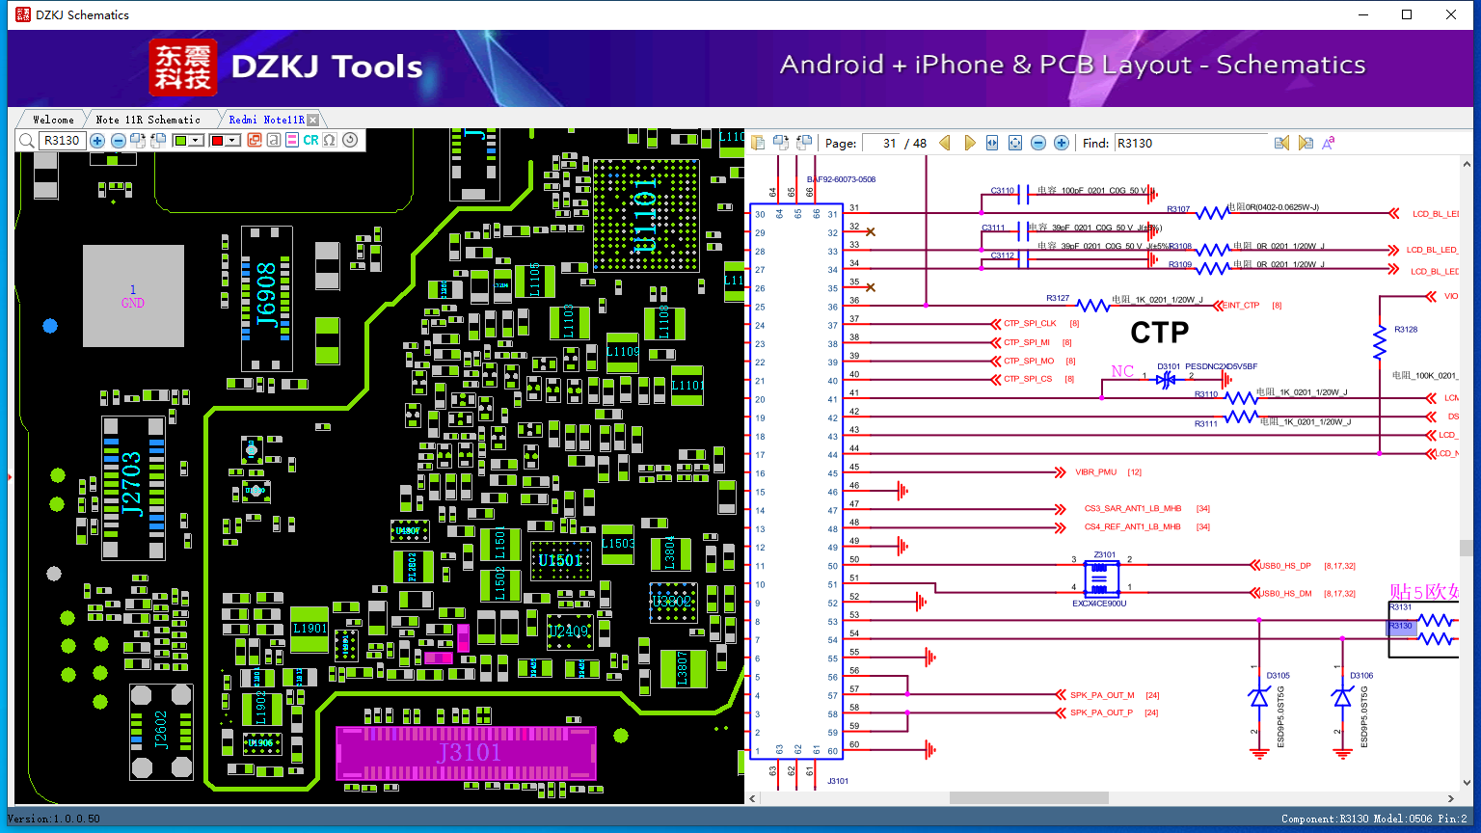1481x833 pixels.
Task: Go to the next schematic page
Action: [970, 143]
